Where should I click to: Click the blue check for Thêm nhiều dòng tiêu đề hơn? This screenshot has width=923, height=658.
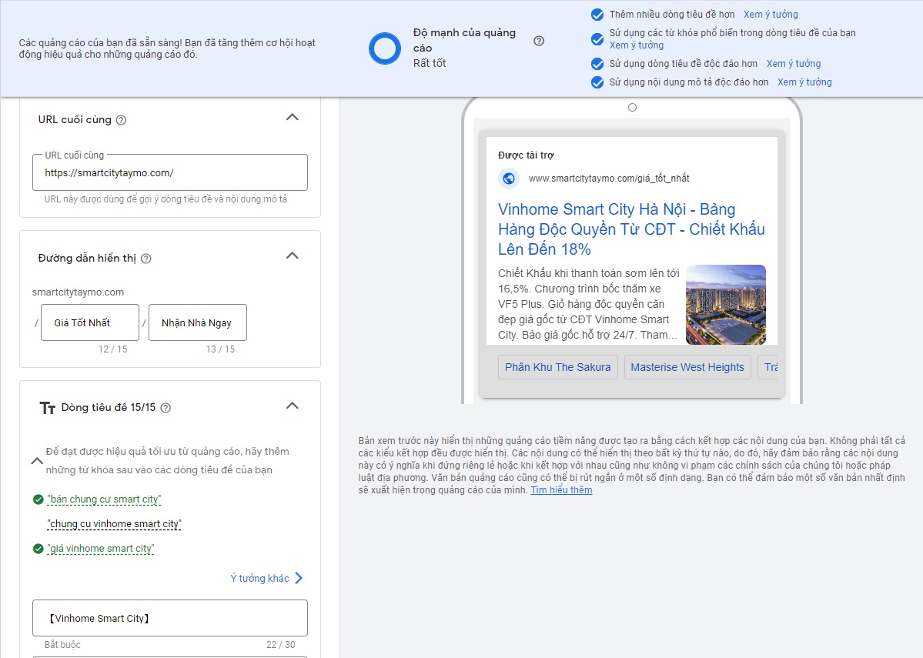pyautogui.click(x=597, y=15)
